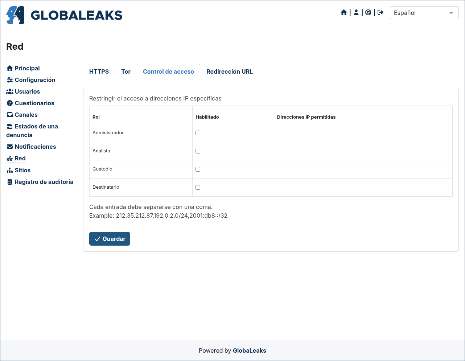Click the Guardar button
Screen dimensions: 465x361
pos(110,239)
